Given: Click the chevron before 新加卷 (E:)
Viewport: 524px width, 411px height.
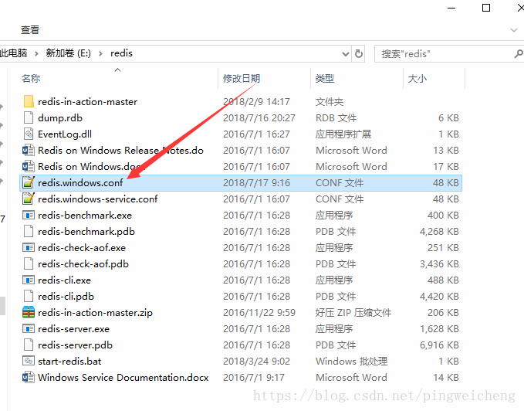Looking at the screenshot, I should tap(38, 53).
